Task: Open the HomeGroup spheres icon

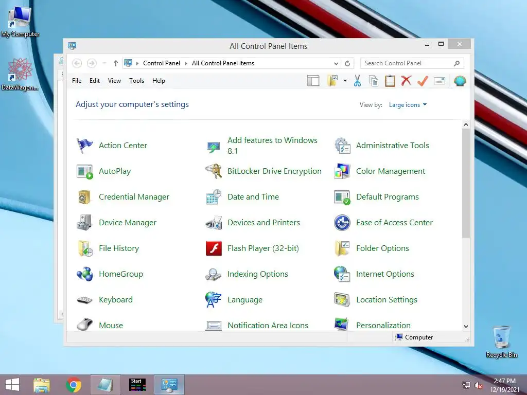Action: click(84, 274)
